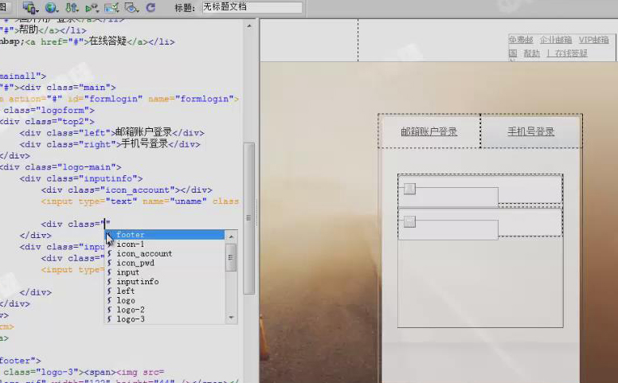Click the code view vertical scrollbar thumb
This screenshot has width=618, height=383.
(x=249, y=215)
